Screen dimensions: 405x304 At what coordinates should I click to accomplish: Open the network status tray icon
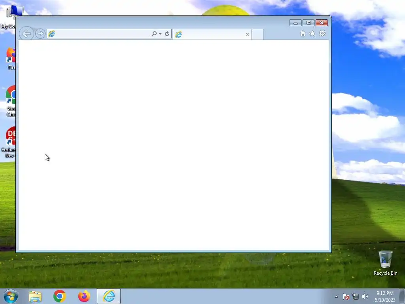(x=356, y=296)
